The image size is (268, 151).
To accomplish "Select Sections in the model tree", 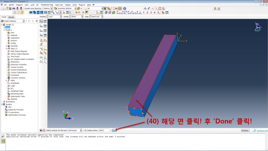I will [14, 40].
